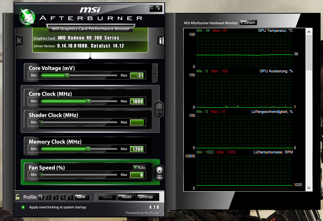The image size is (323, 221).
Task: Click hardware monitor scrollbar up arrow
Action: (x=309, y=32)
